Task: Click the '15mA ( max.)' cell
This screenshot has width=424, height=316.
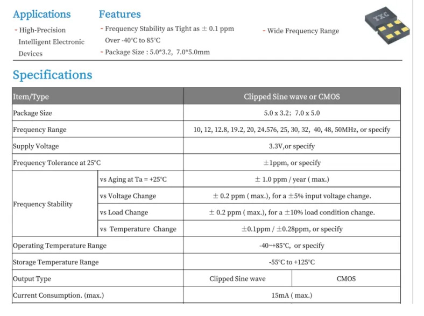Action: tap(292, 295)
